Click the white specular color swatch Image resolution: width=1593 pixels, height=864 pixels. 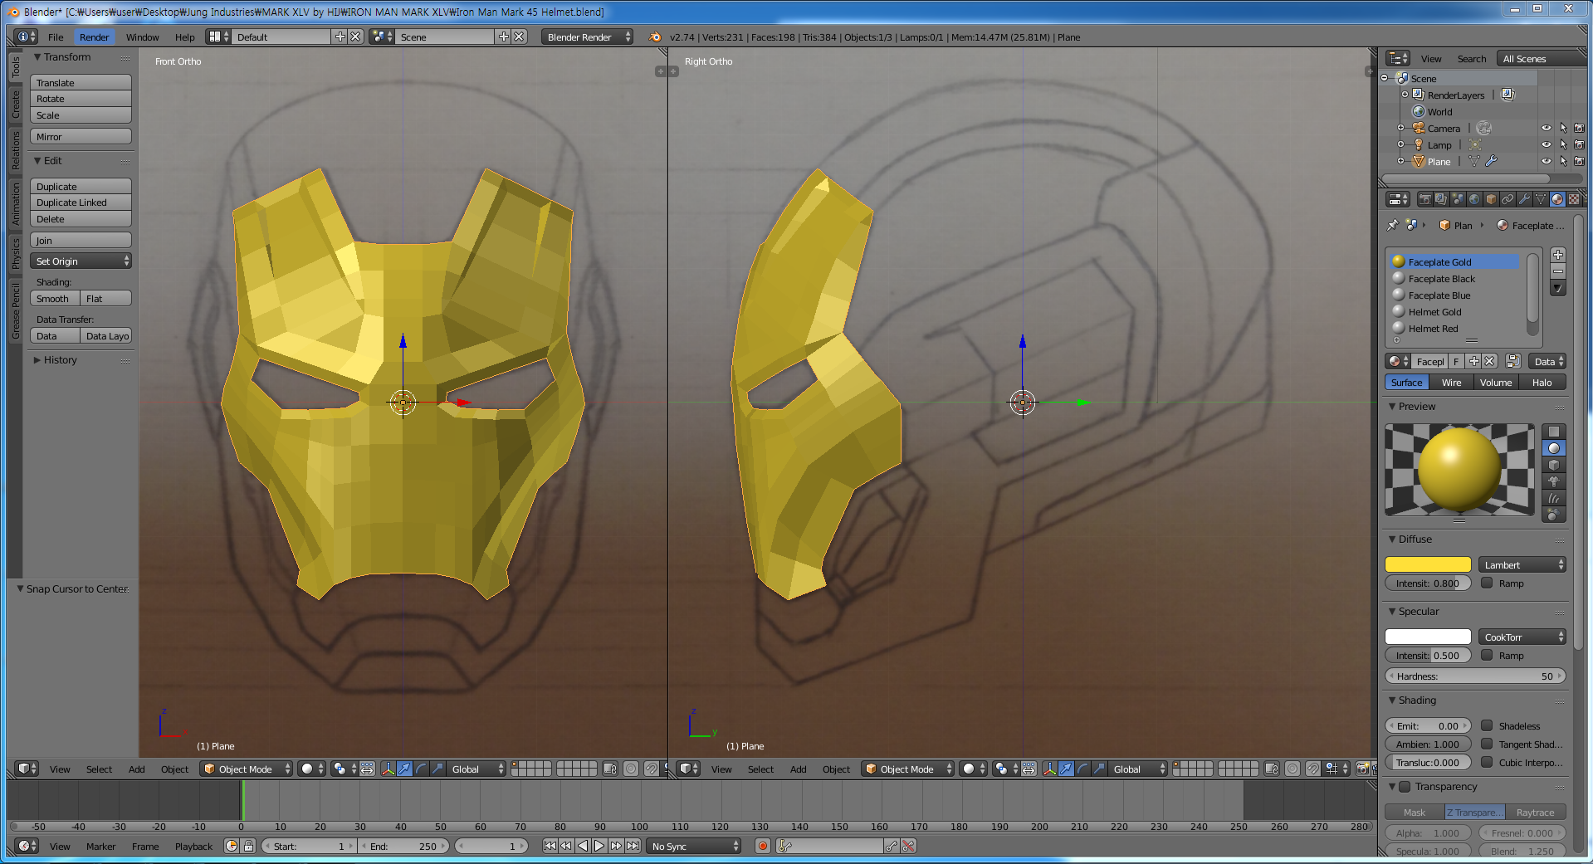pyautogui.click(x=1428, y=637)
